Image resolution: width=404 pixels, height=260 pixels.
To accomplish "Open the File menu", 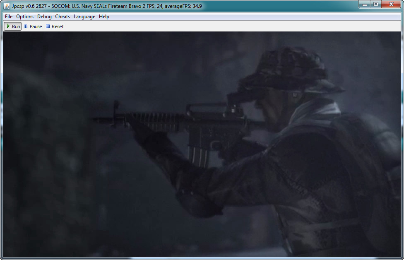I will click(x=9, y=17).
